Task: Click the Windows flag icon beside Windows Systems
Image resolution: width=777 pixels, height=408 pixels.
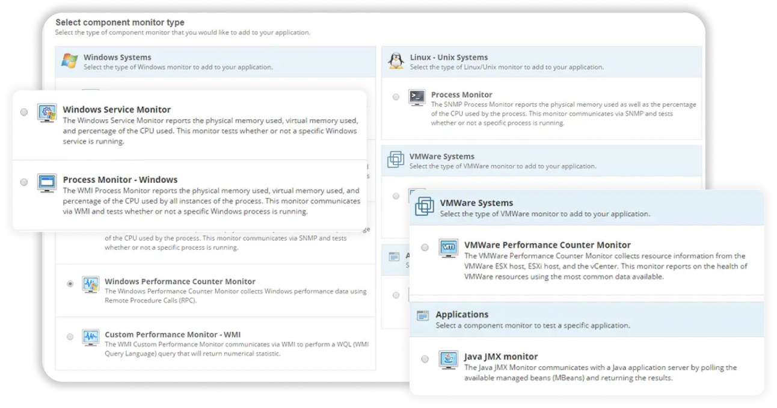Action: (x=70, y=61)
